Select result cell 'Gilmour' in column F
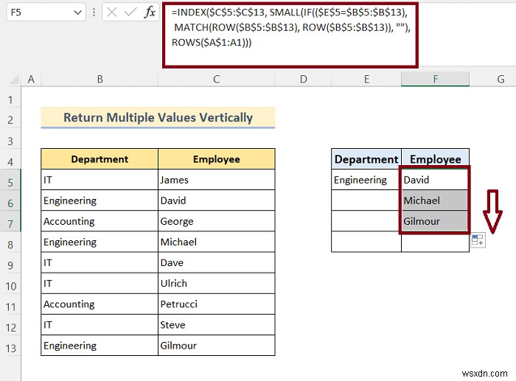Image resolution: width=516 pixels, height=381 pixels. pyautogui.click(x=435, y=221)
